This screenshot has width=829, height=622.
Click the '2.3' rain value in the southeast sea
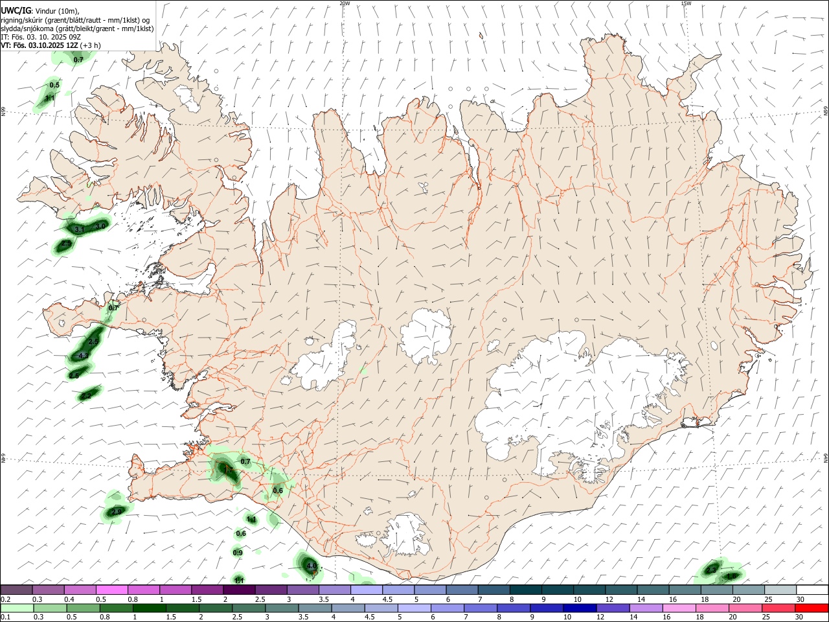(x=711, y=570)
